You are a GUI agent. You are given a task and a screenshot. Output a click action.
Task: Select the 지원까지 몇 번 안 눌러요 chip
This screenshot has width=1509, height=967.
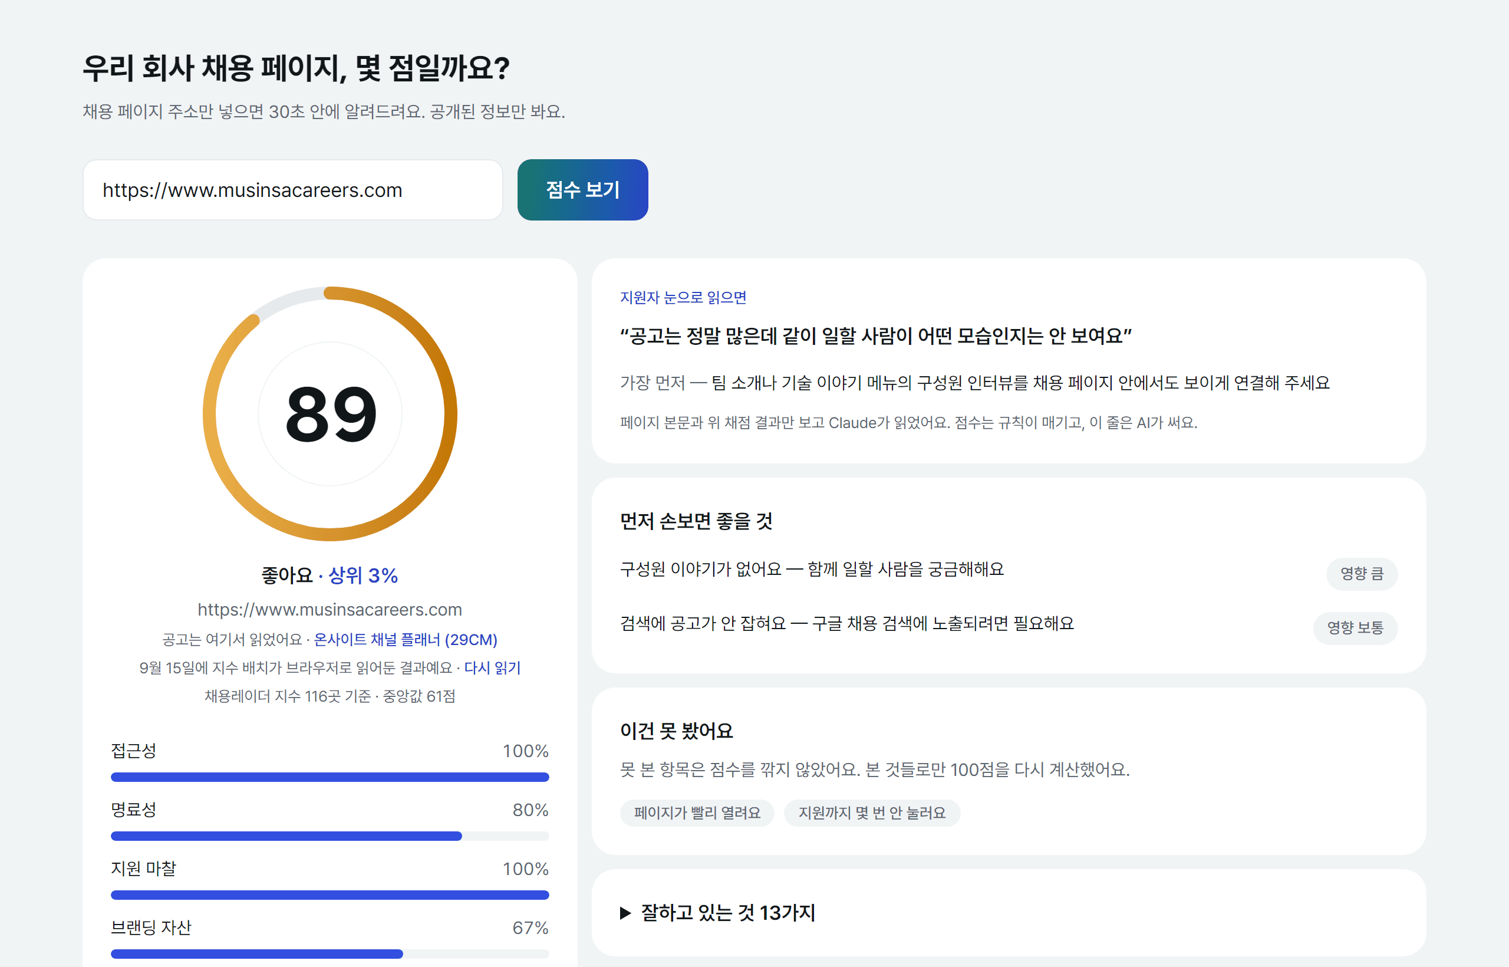(x=872, y=813)
